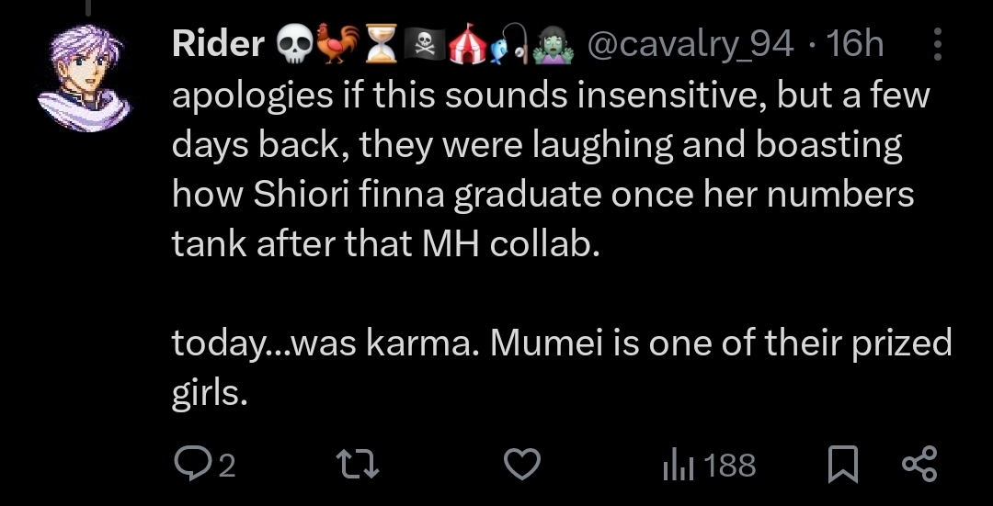Click the skull emoji in the name

coord(293,44)
